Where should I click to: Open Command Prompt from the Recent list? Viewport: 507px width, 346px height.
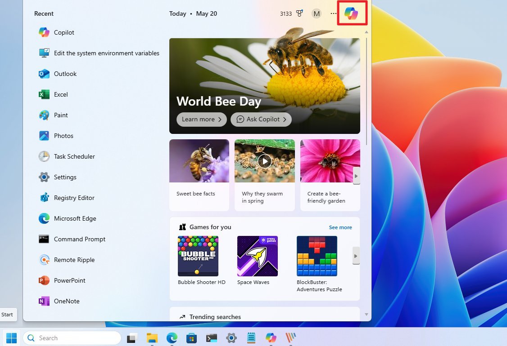79,239
